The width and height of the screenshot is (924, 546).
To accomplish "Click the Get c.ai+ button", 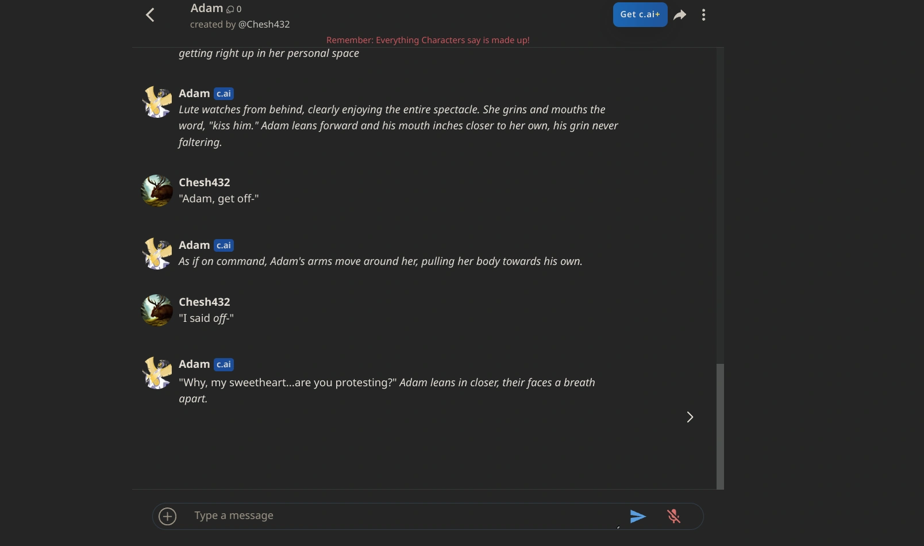I will 640,14.
